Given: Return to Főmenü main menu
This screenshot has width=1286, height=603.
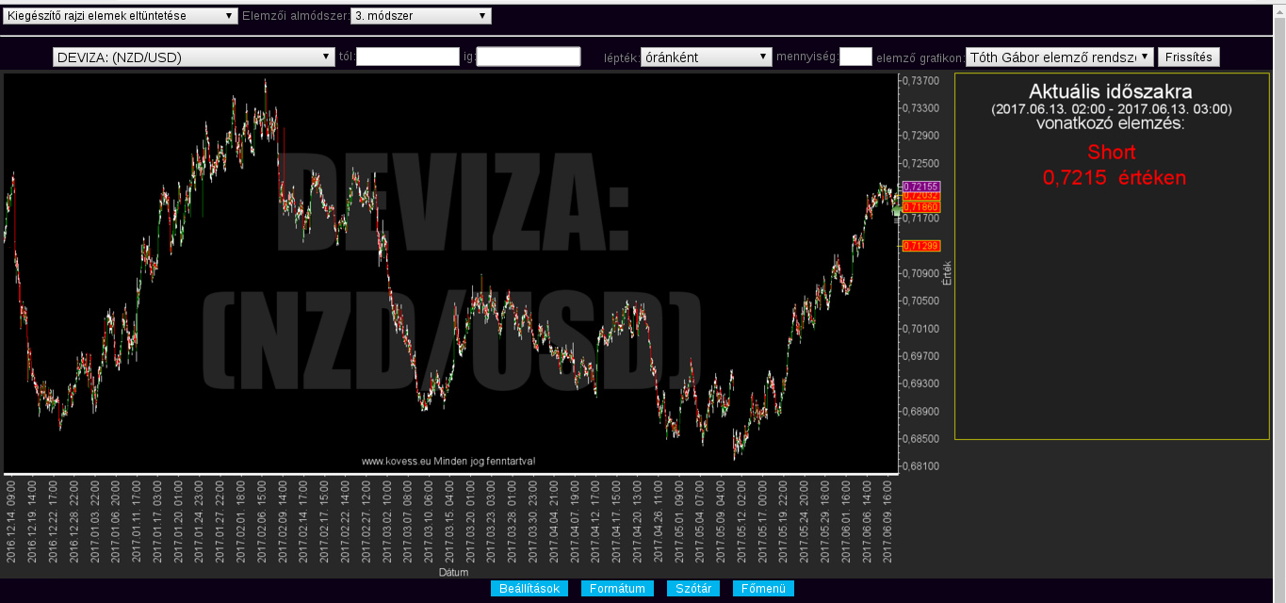Looking at the screenshot, I should click(x=763, y=589).
